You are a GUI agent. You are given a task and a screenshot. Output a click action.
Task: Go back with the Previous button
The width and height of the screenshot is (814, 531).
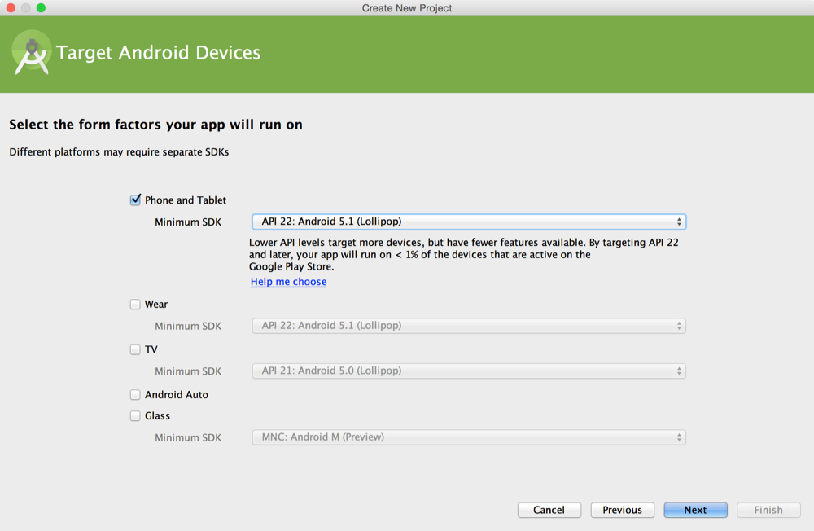coord(623,510)
